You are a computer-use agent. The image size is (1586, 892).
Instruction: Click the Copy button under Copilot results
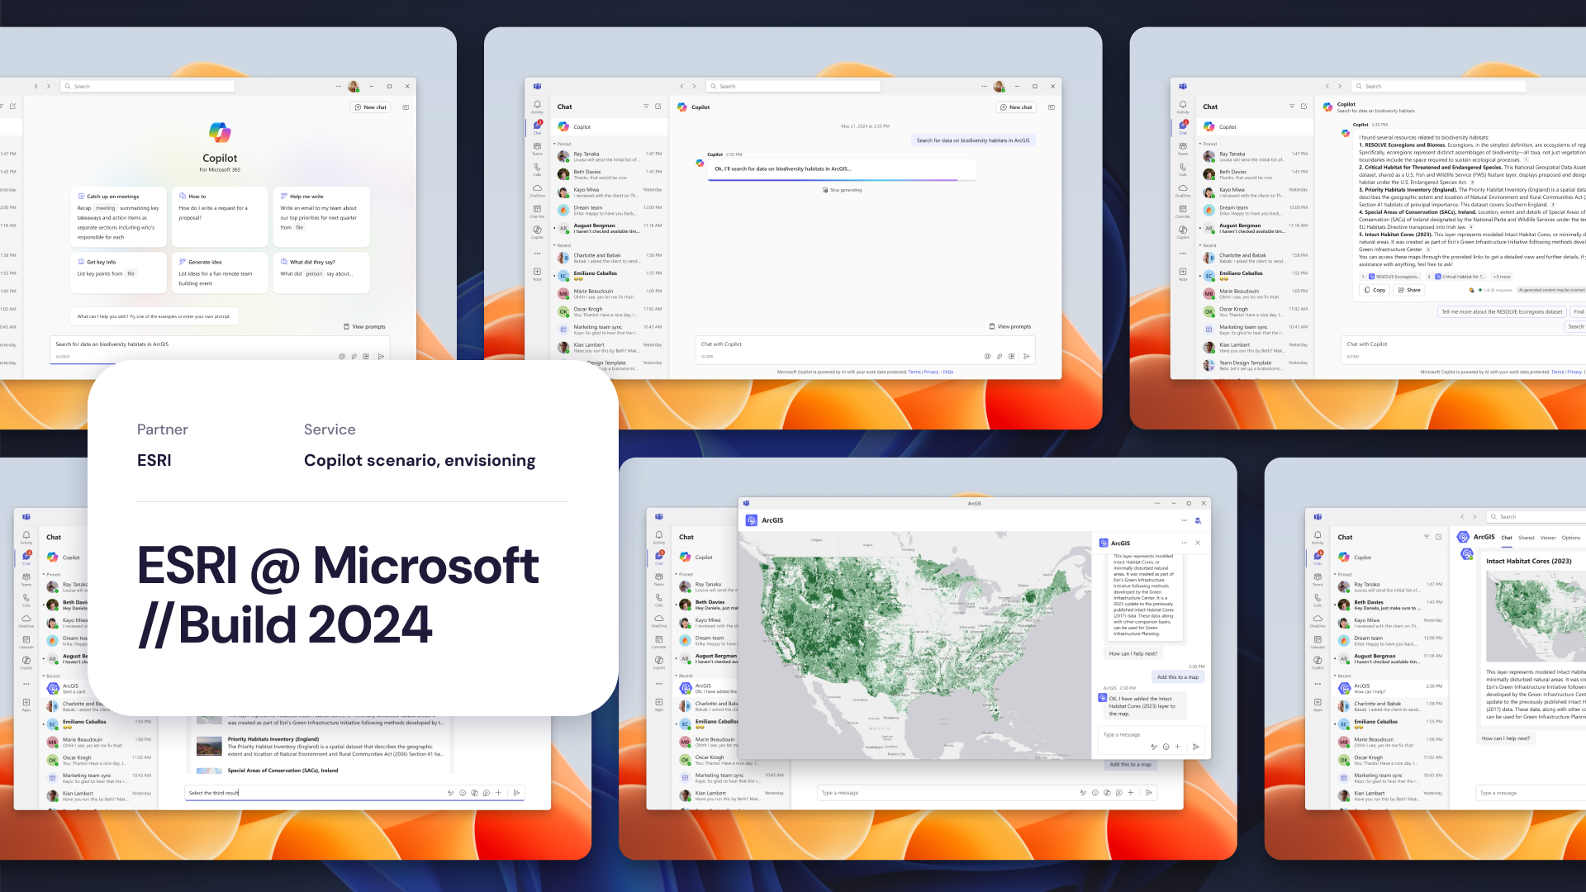click(x=1375, y=290)
